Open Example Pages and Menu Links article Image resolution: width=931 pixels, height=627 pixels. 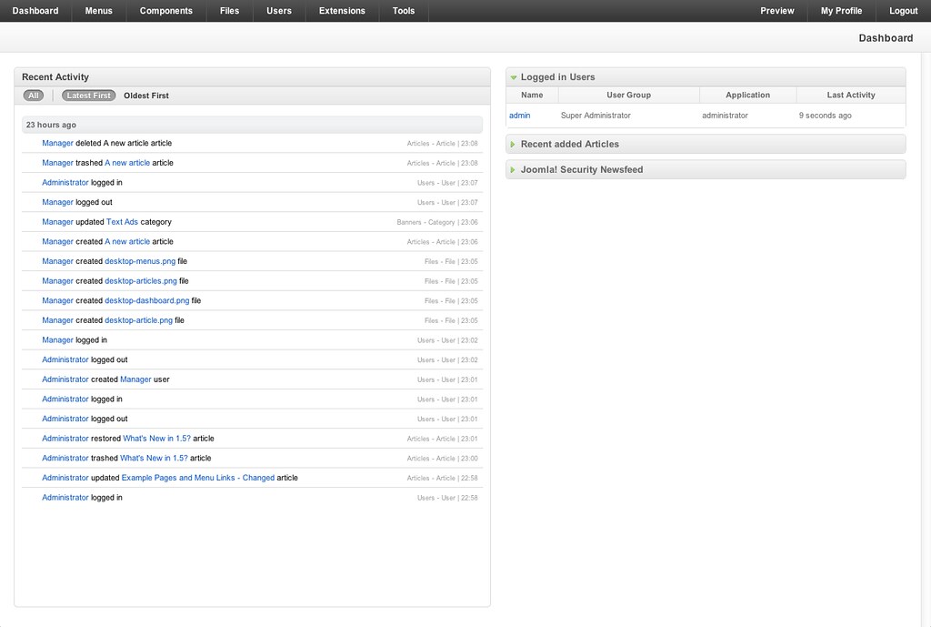point(197,478)
